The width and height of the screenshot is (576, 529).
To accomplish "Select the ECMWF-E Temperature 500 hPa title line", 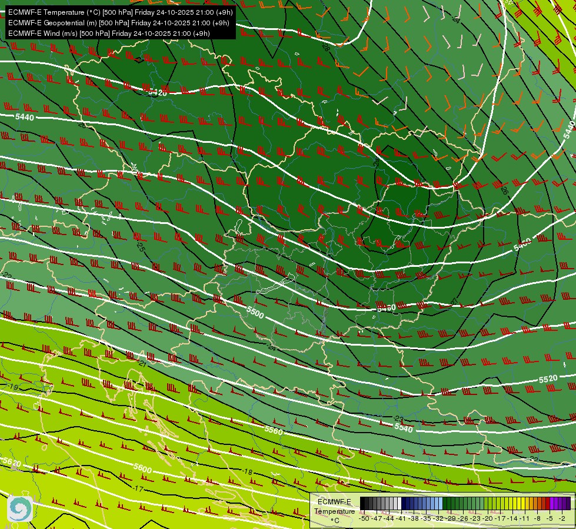I will coord(121,12).
